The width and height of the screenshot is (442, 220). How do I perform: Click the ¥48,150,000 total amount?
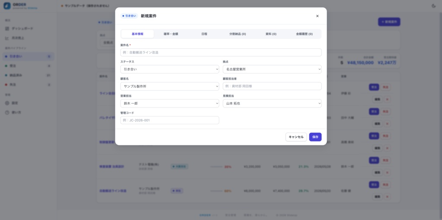pos(360,63)
